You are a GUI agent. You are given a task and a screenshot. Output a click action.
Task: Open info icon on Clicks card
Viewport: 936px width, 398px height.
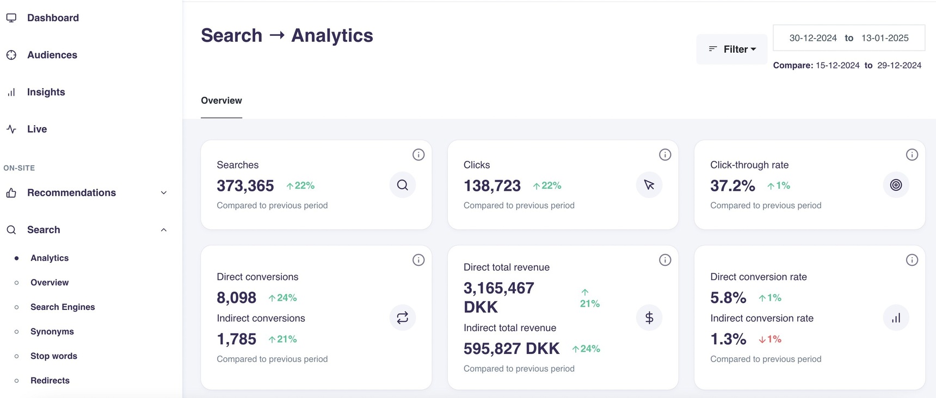coord(665,155)
